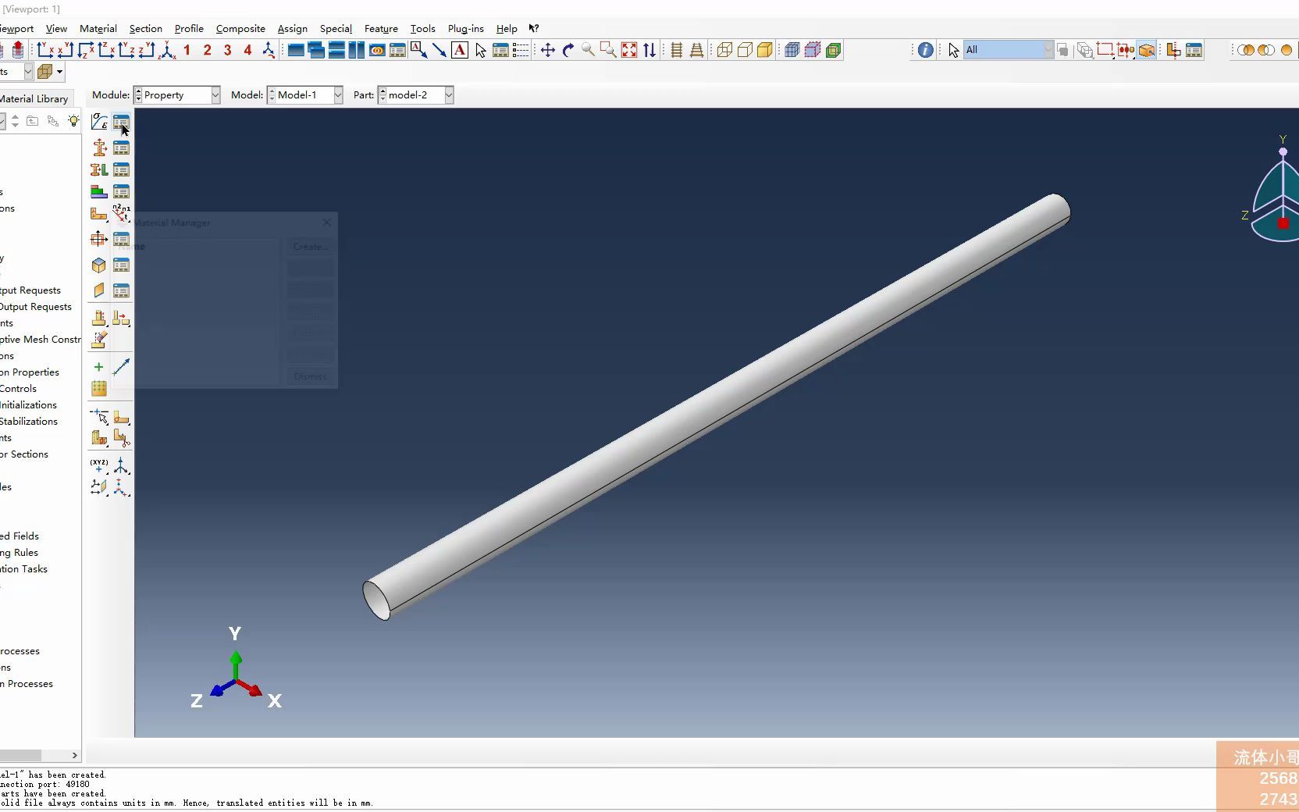Click the Auto-Fit View icon
Screen dimensions: 1299x812
click(629, 51)
